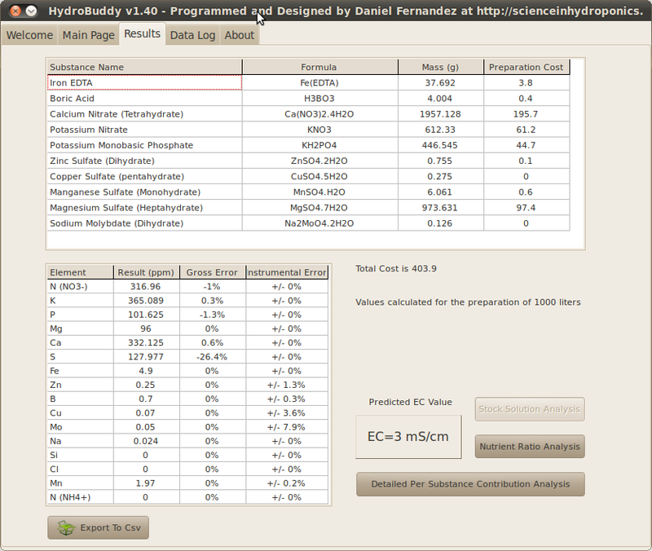
Task: Click the Instrumental Error column header
Action: 287,272
